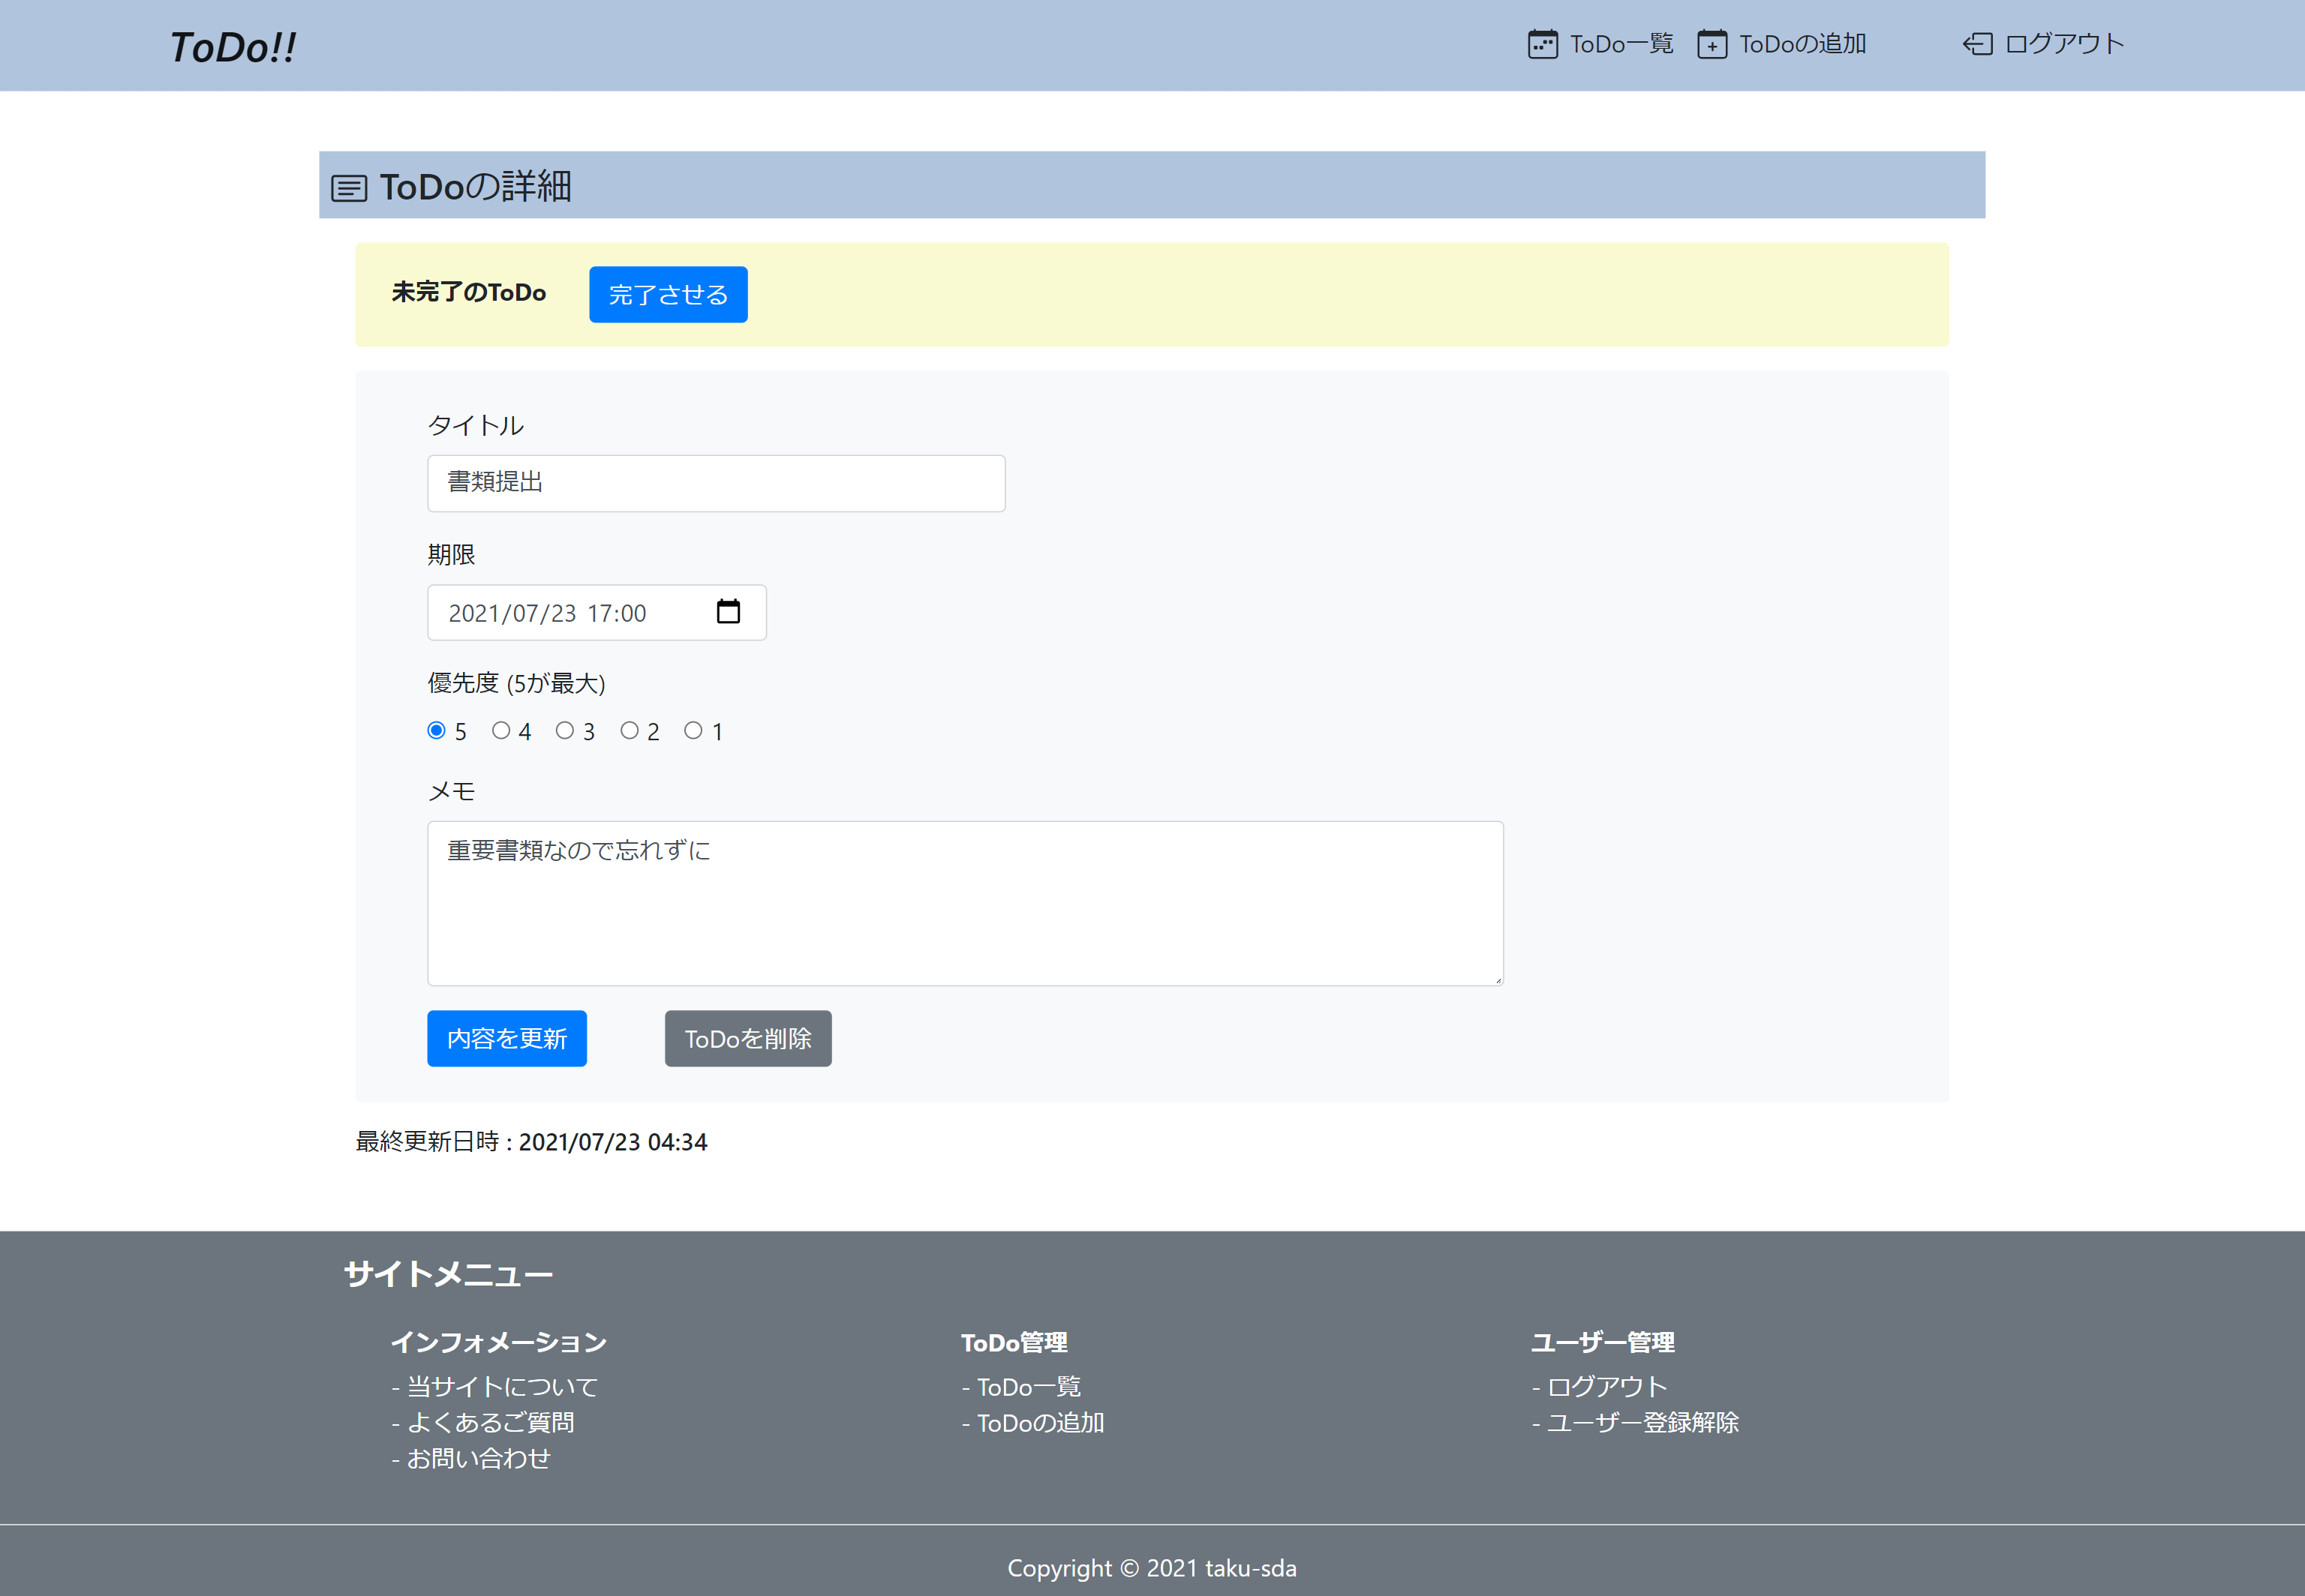This screenshot has height=1596, width=2305.
Task: Open 当サイトについて footer link
Action: pyautogui.click(x=502, y=1386)
